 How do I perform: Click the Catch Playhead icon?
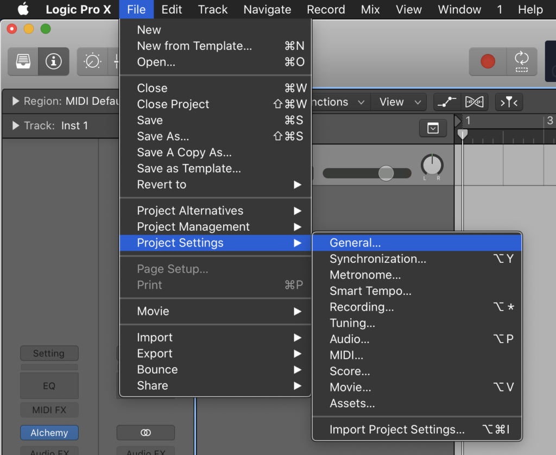tap(509, 102)
